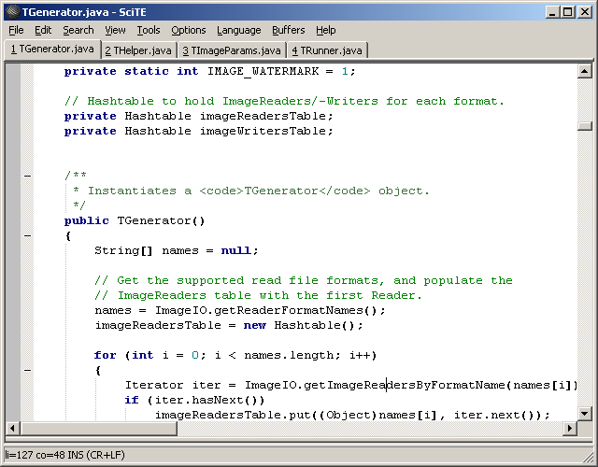Click the horizontal scrollbar right arrow
The height and width of the screenshot is (467, 598).
click(570, 428)
